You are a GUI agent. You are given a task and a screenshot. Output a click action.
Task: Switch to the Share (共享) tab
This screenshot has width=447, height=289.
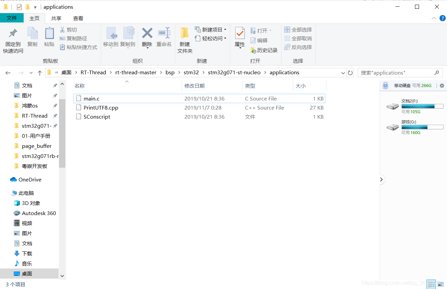coord(56,18)
